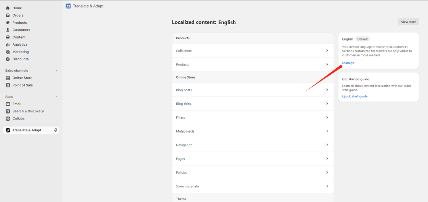Click the Translate & Adapt page title
Screen dimensions: 428x202
(x=88, y=6)
